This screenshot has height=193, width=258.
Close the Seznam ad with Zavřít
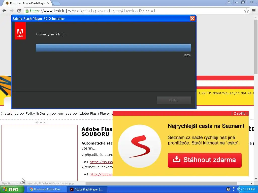point(239,113)
